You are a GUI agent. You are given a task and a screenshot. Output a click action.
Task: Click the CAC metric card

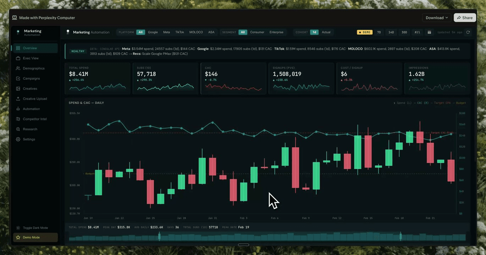[x=233, y=79]
